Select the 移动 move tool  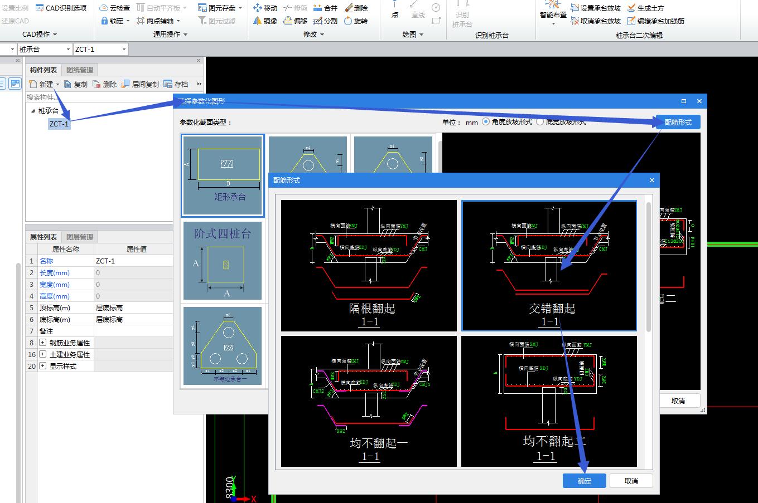pyautogui.click(x=265, y=8)
